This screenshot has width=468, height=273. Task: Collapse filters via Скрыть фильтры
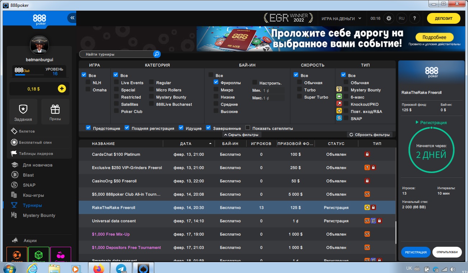tap(242, 135)
